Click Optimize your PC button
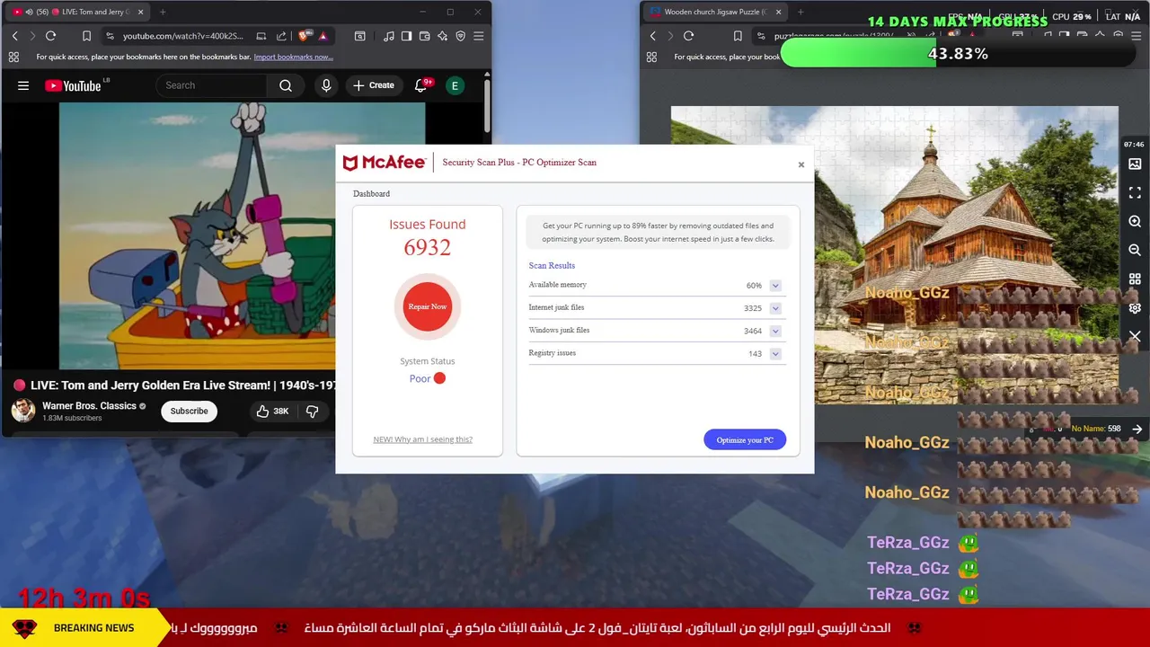1150x647 pixels. 745,439
